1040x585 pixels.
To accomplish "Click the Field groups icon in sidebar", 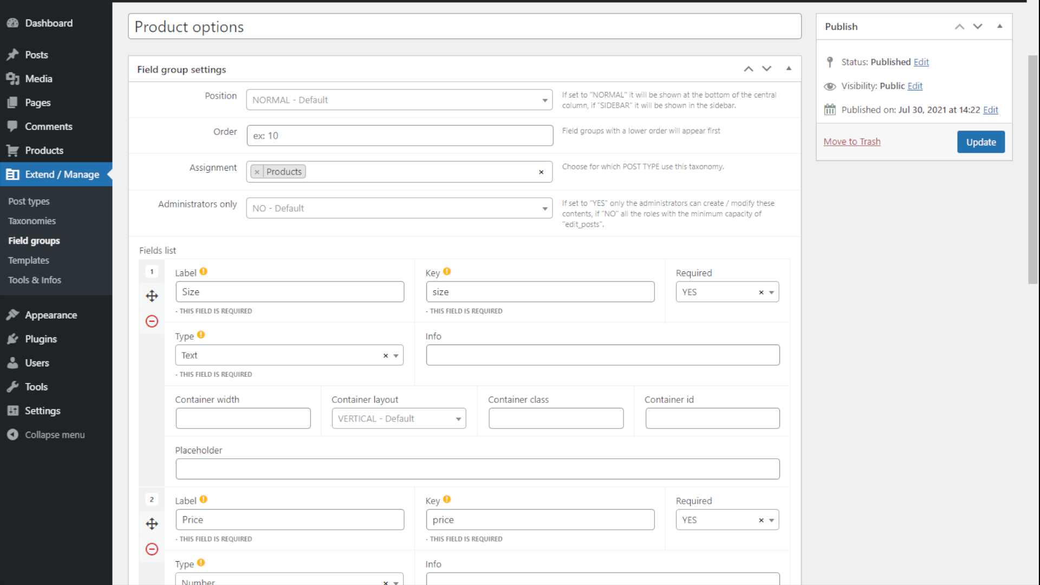I will point(34,240).
